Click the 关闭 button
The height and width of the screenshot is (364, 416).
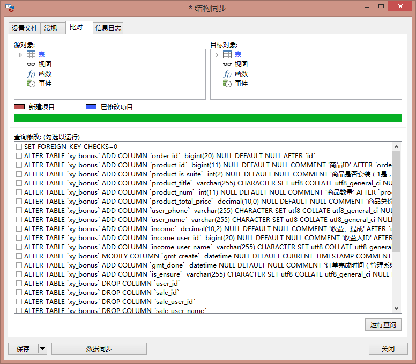click(388, 348)
